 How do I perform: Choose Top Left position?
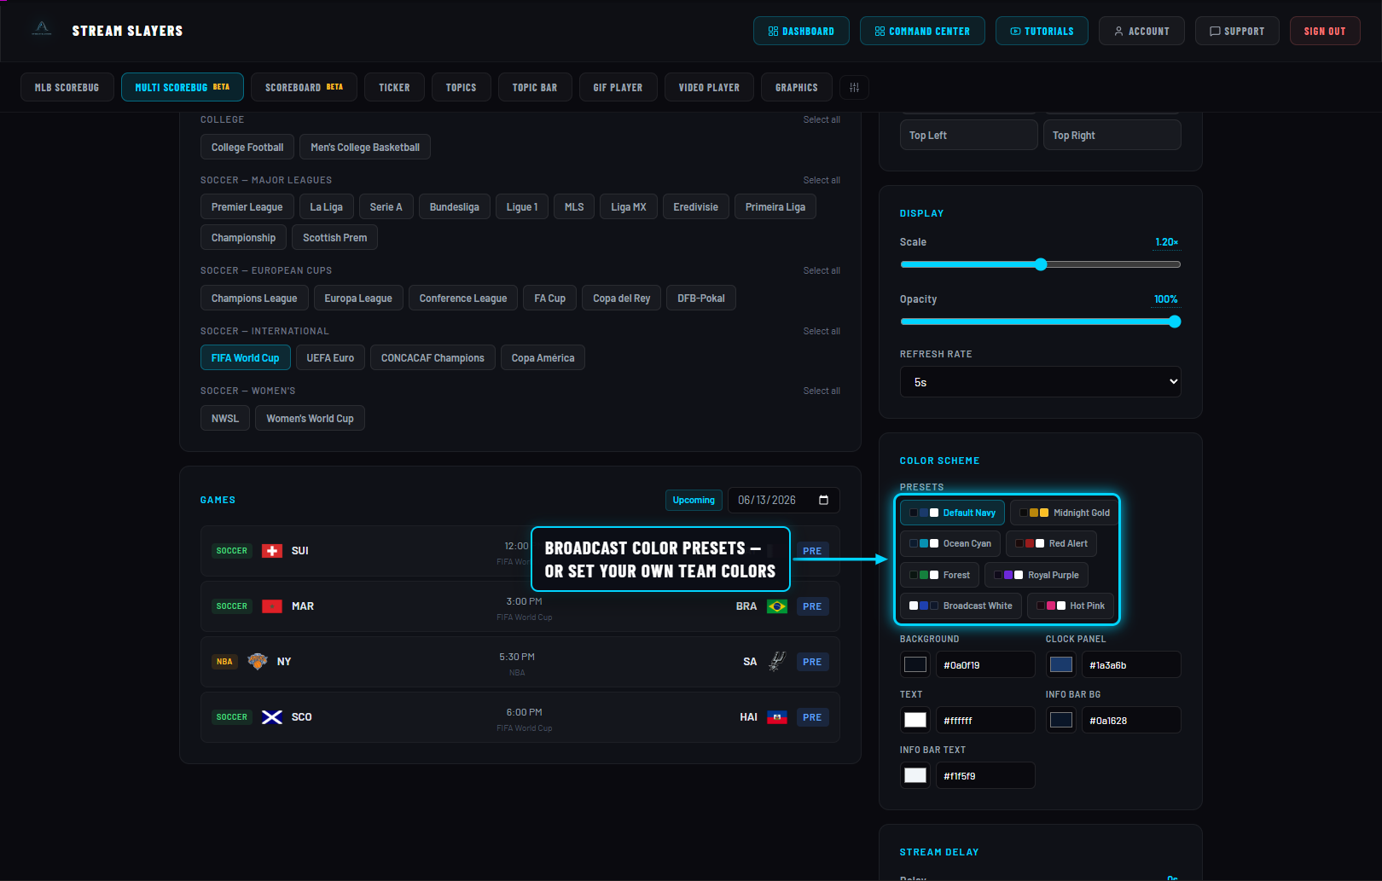(969, 135)
